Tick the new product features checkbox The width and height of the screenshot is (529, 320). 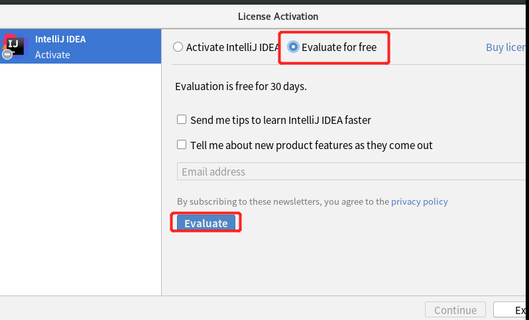pos(182,144)
